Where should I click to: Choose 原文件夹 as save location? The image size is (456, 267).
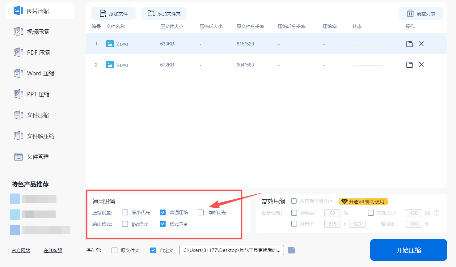[115, 250]
